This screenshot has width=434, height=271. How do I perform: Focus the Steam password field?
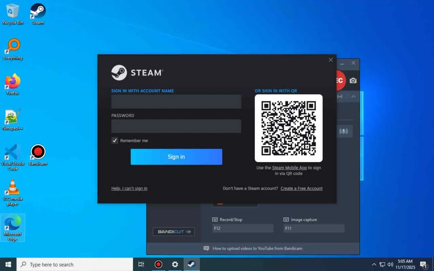click(176, 126)
